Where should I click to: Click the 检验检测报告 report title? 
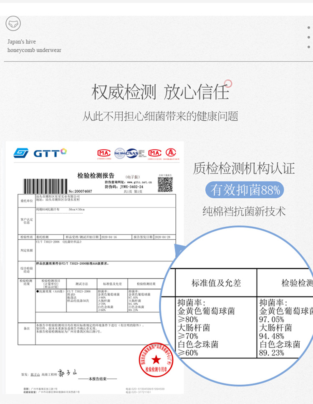(x=96, y=176)
